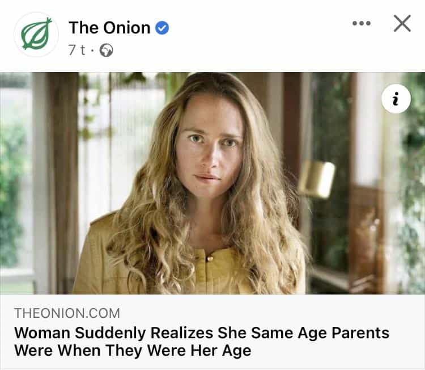Open the 'Woman Suddenly Realizes' headline
Image resolution: width=425 pixels, height=370 pixels.
[x=201, y=333]
